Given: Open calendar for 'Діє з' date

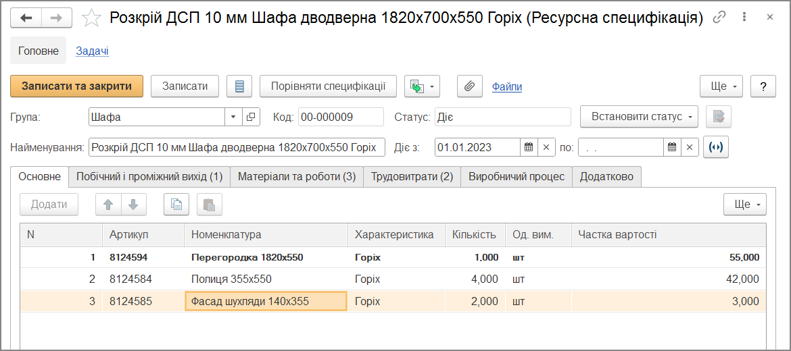Looking at the screenshot, I should pyautogui.click(x=529, y=147).
